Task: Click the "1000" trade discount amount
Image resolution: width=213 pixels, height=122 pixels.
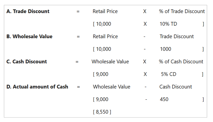Action: [x=166, y=49]
